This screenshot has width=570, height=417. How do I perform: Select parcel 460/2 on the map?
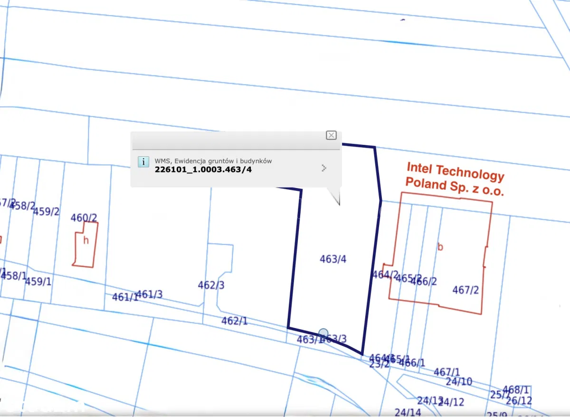point(84,218)
